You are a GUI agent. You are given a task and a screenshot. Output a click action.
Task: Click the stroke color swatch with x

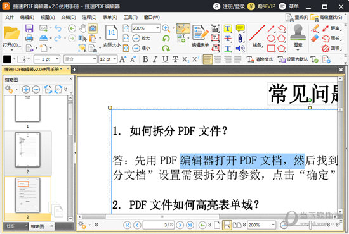coord(22,59)
